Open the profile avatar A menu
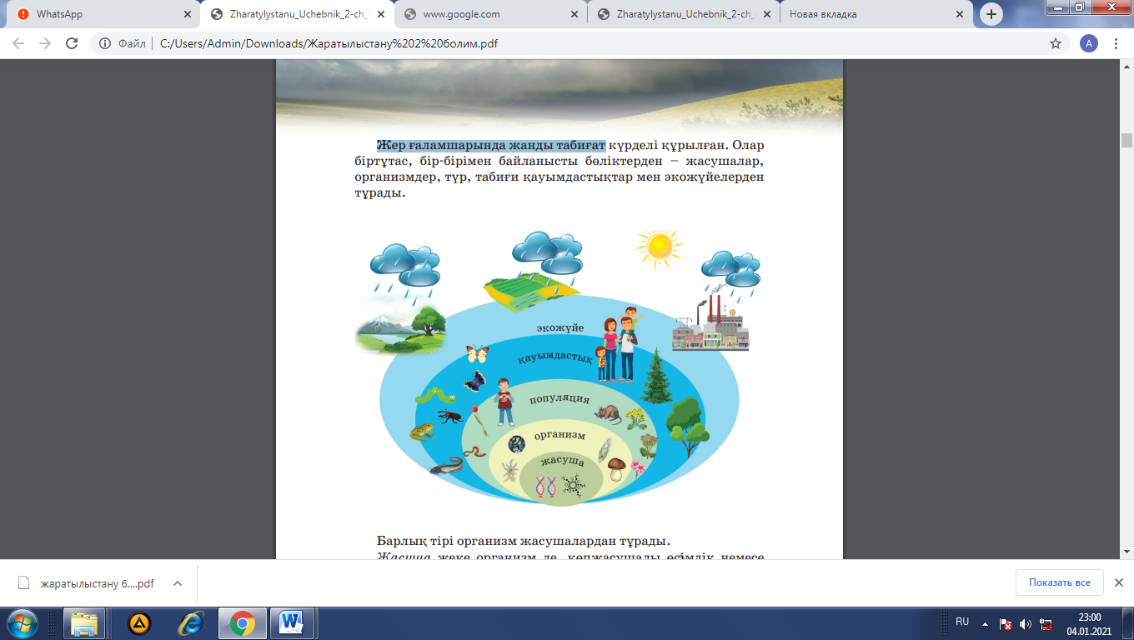1134x640 pixels. [1088, 43]
